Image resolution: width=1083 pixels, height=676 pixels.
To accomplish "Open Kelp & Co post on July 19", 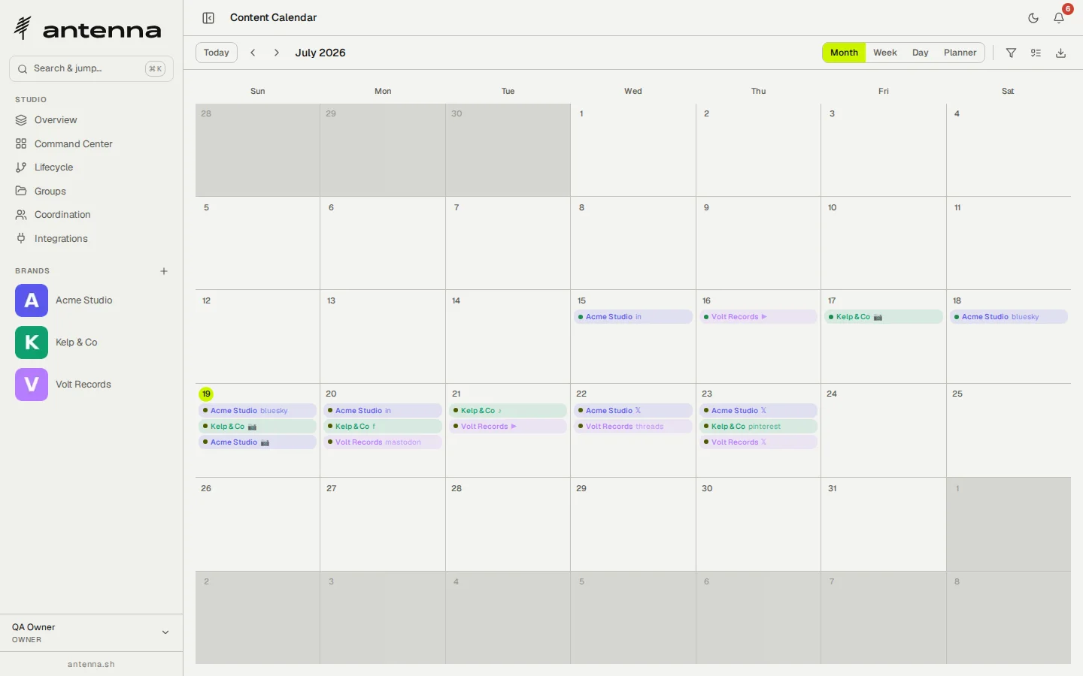I will coord(257,427).
